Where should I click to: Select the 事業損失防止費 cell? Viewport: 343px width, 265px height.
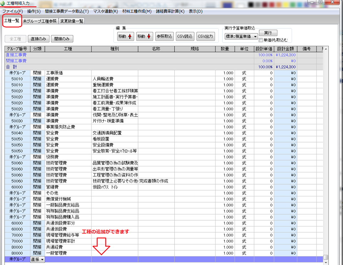(68, 127)
